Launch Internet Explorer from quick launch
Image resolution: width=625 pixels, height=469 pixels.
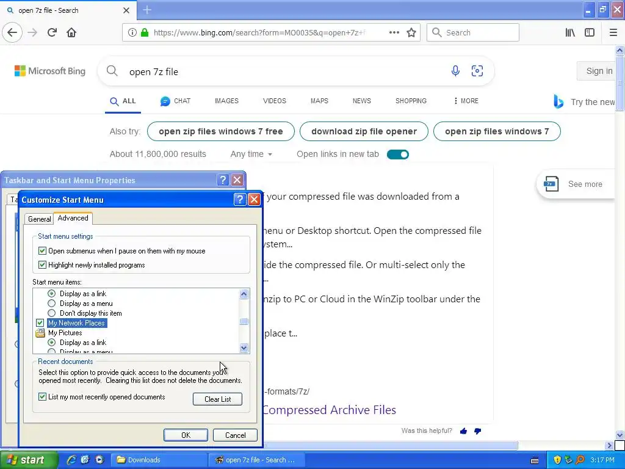[71, 460]
